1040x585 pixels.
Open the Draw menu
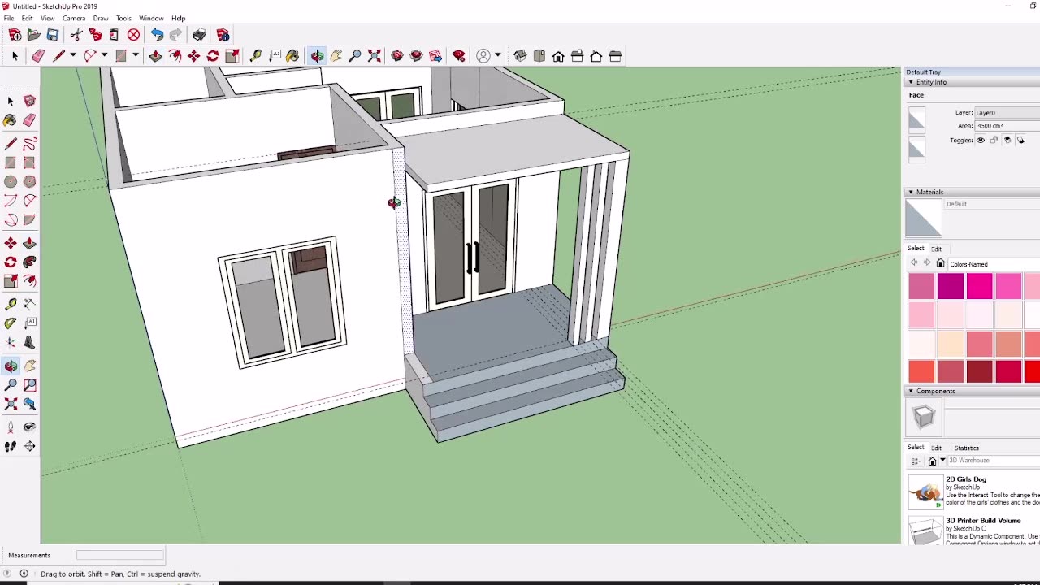(101, 18)
